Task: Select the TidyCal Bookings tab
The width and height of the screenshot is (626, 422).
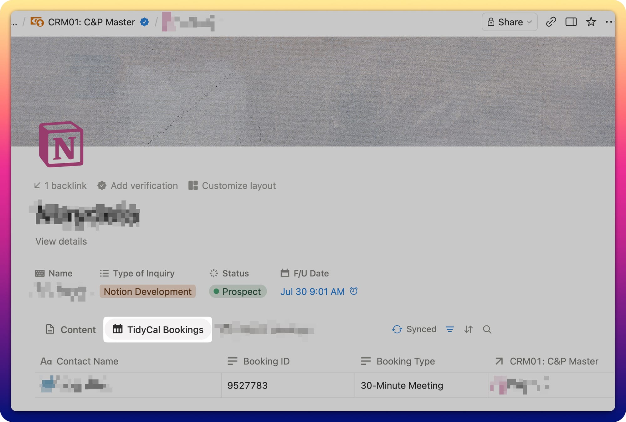Action: (x=158, y=329)
